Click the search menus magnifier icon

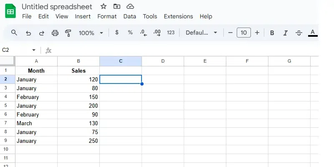tap(14, 33)
